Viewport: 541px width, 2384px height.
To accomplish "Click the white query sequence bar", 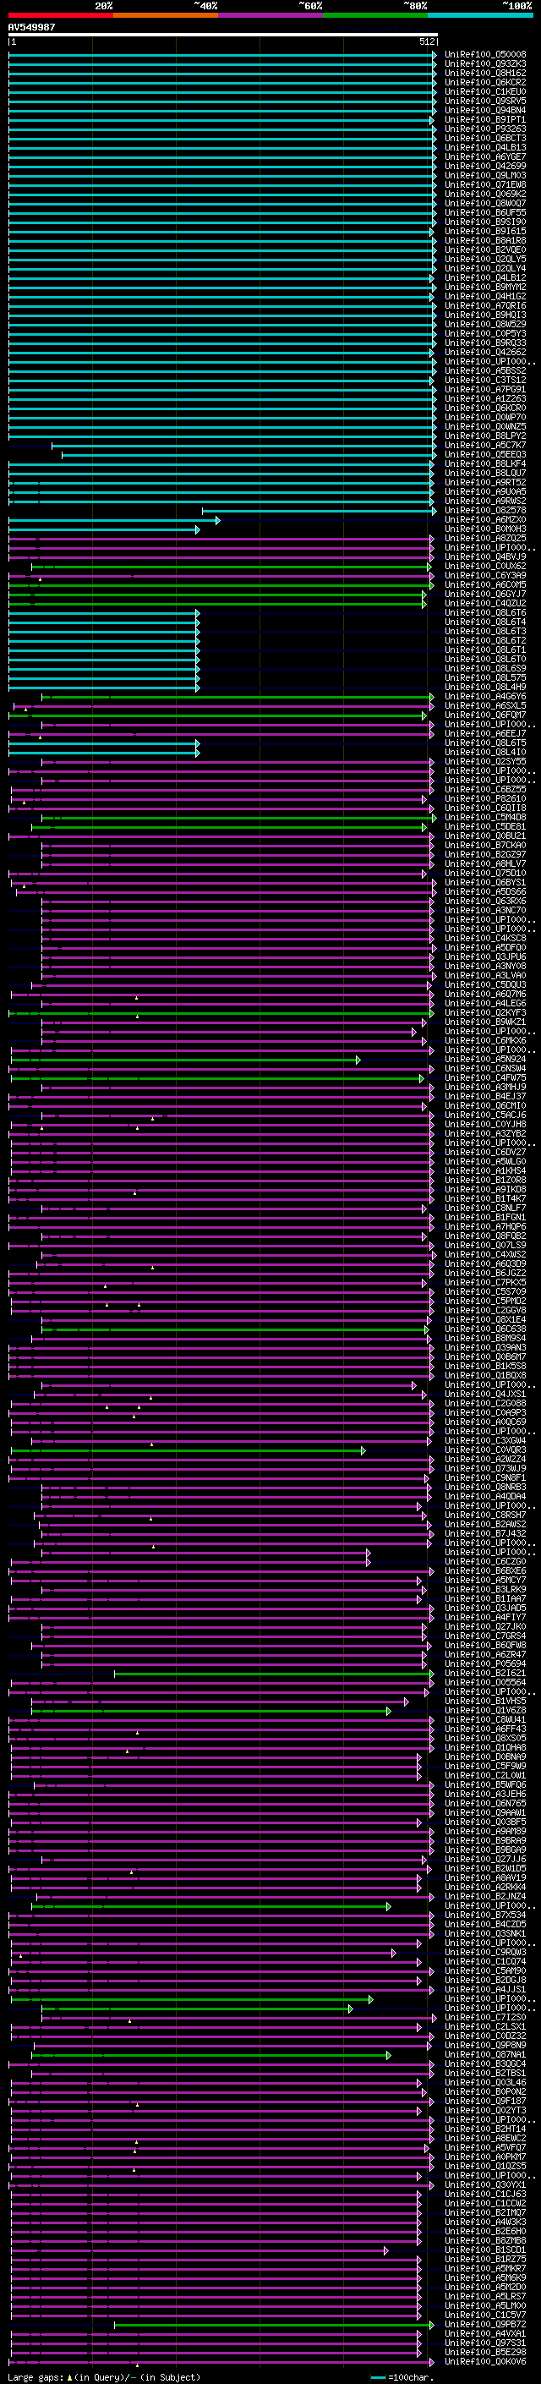I will [x=223, y=36].
